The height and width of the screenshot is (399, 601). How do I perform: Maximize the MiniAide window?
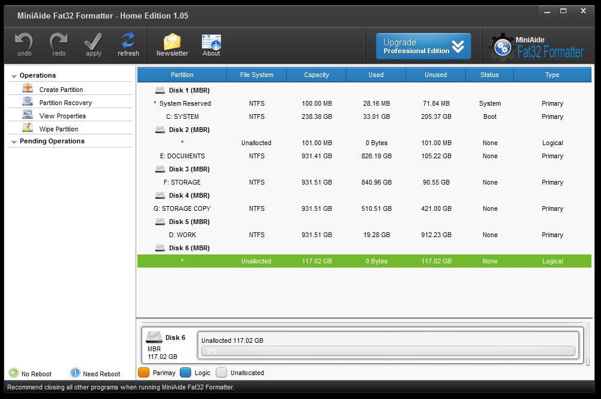tap(563, 11)
